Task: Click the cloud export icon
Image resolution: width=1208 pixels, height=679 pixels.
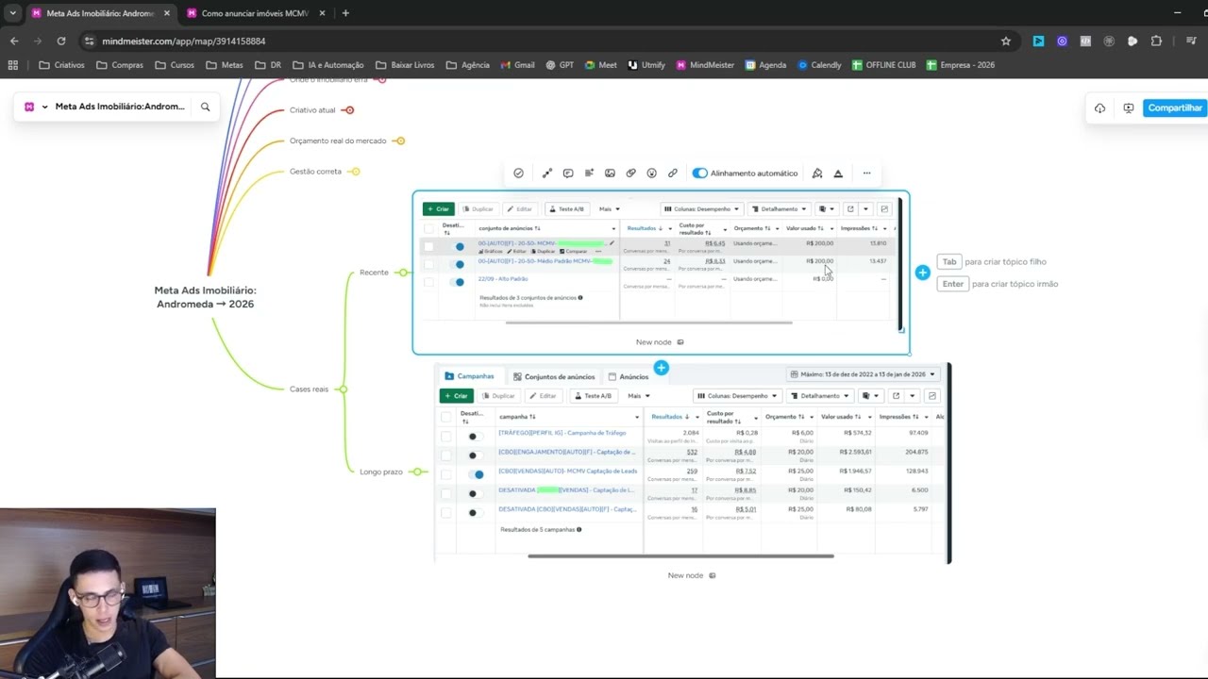Action: [1099, 108]
